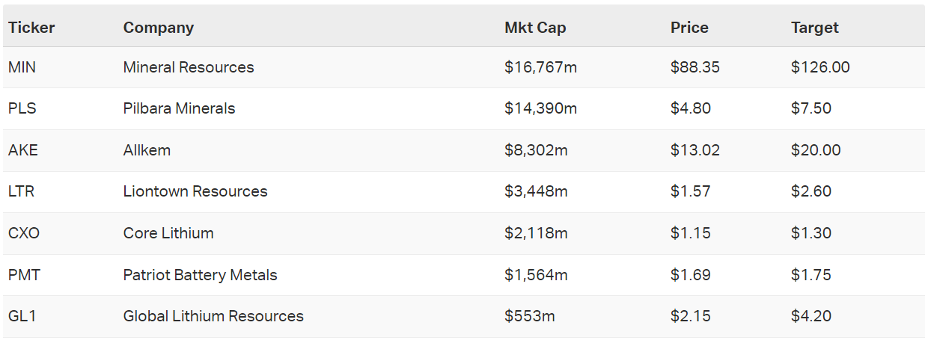Select the Price column header

[689, 28]
